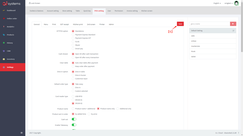Open the user avatar picture
243x136 pixels.
[236, 3]
